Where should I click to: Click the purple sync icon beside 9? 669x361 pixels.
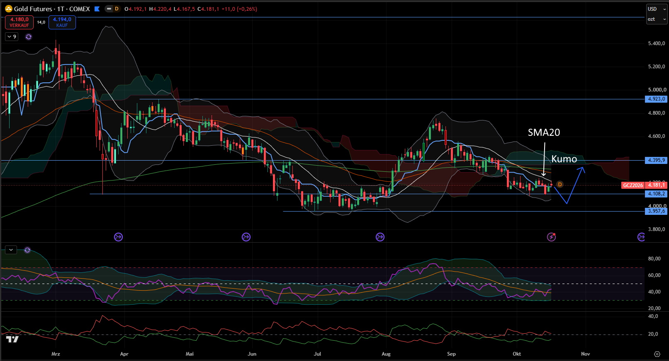coord(29,37)
